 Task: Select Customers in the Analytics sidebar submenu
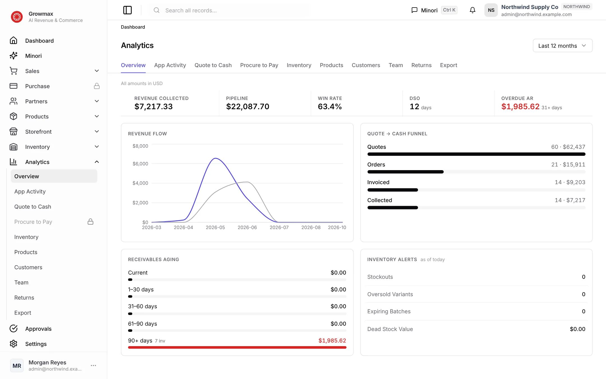tap(54, 267)
